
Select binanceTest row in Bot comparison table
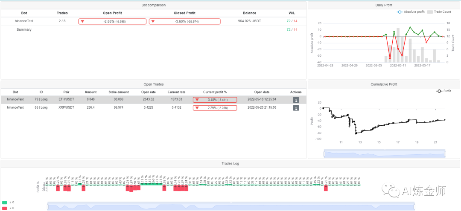154,21
